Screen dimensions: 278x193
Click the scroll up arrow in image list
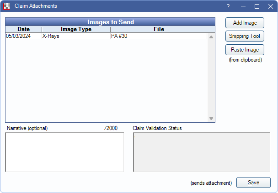pos(211,37)
